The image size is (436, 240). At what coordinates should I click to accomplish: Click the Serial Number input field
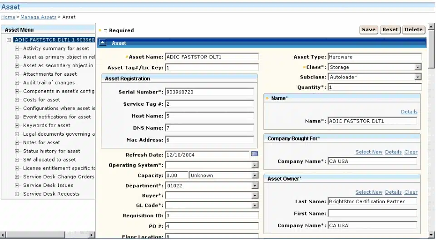tap(210, 92)
